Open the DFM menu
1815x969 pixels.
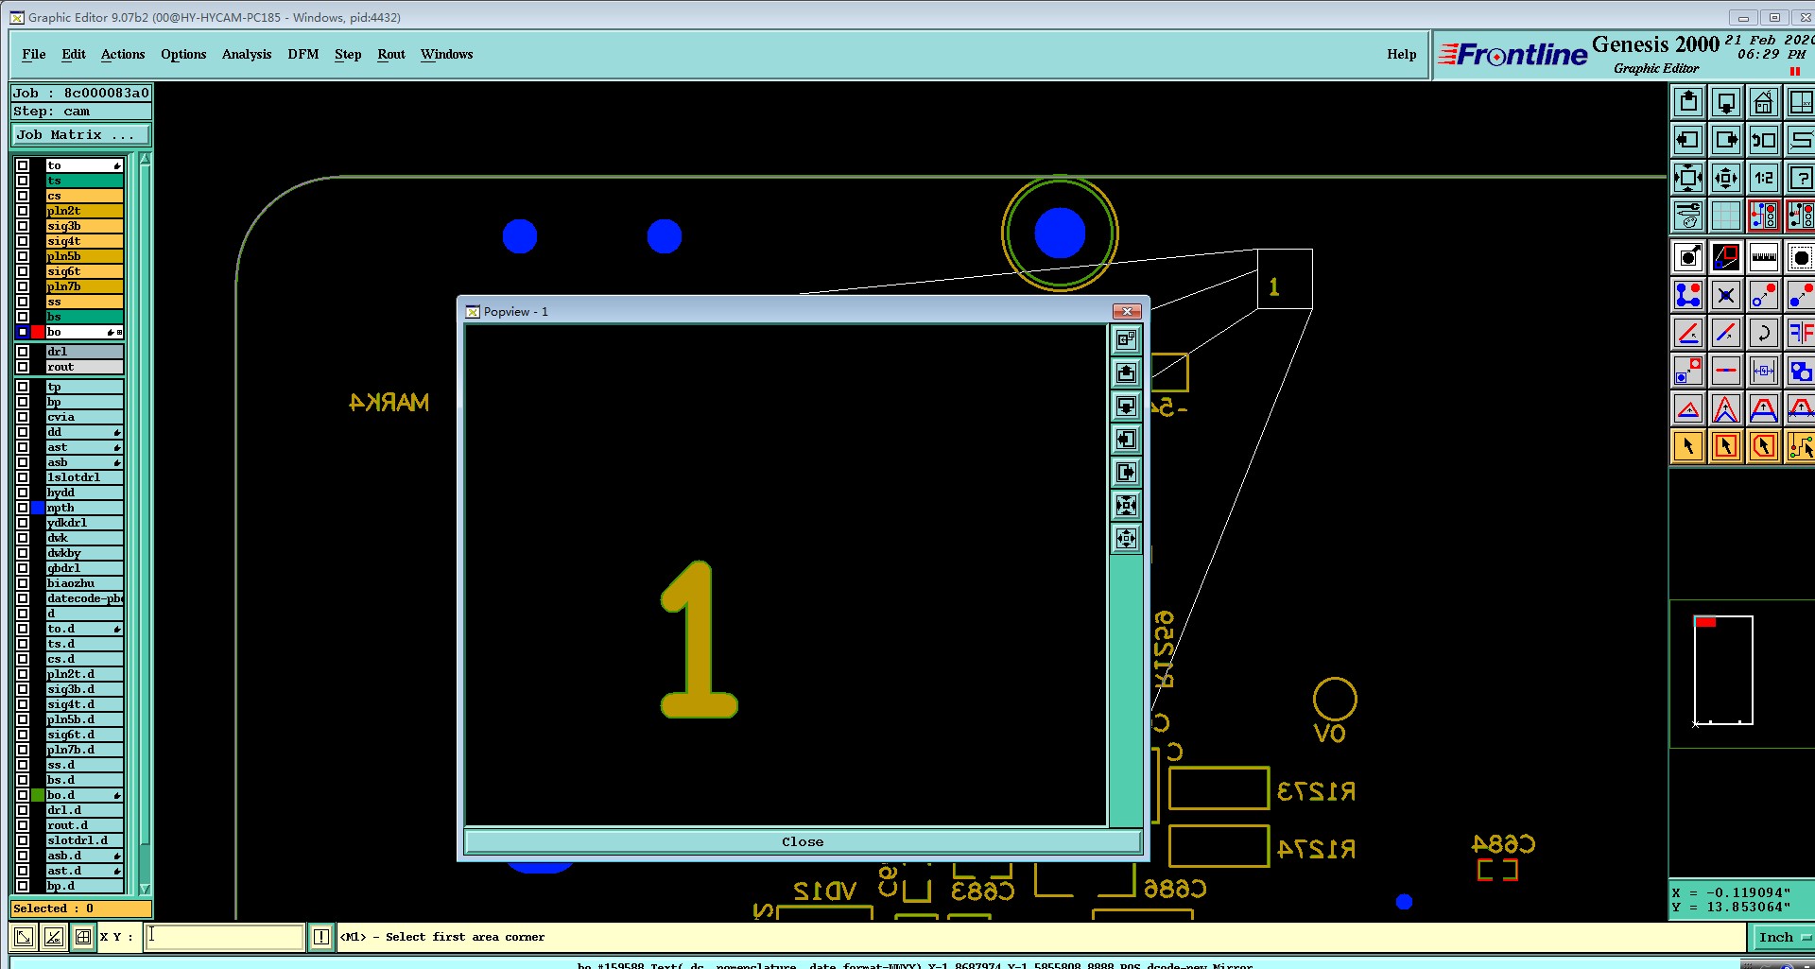click(x=303, y=55)
